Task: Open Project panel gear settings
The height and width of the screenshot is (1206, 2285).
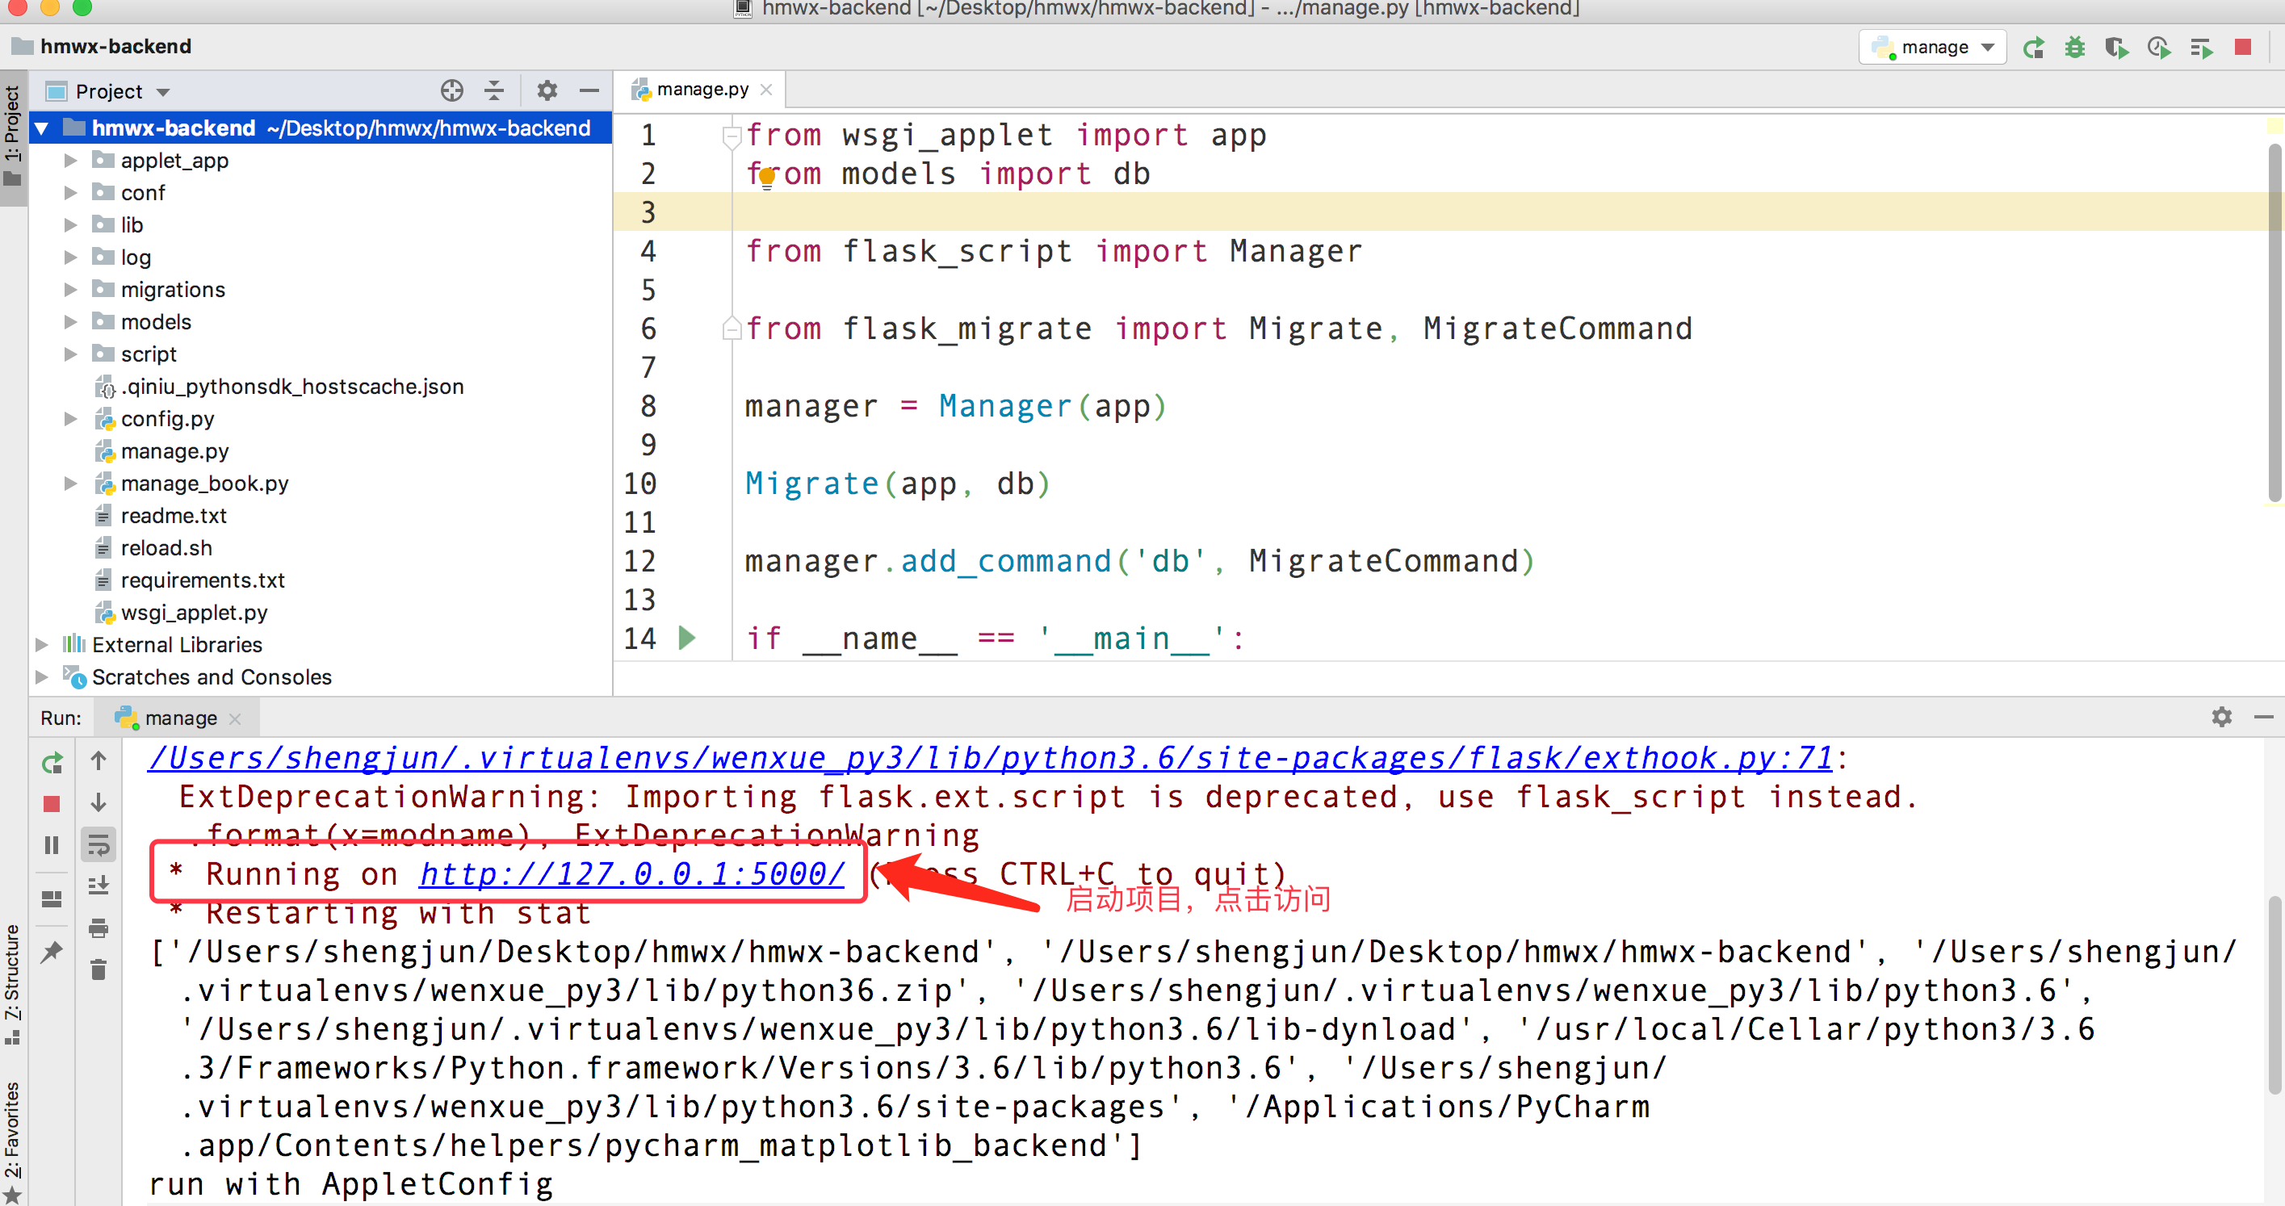Action: click(547, 91)
